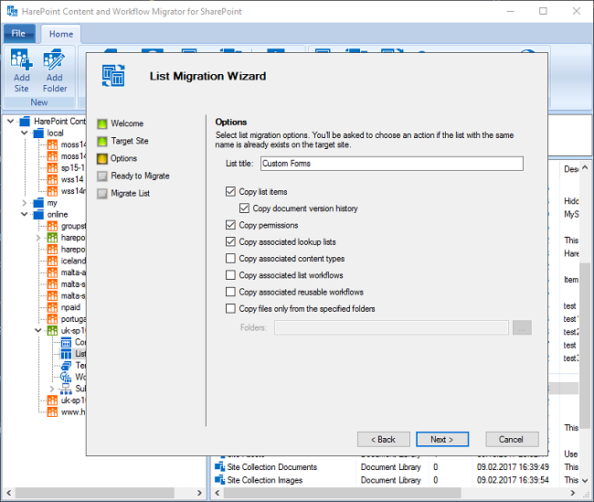Expand the my folder node
Viewport: 594px width, 502px height.
click(25, 203)
